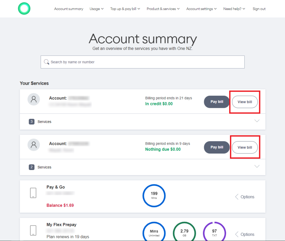Image resolution: width=285 pixels, height=241 pixels.
Task: Open the Need help dropdown
Action: coord(234,9)
